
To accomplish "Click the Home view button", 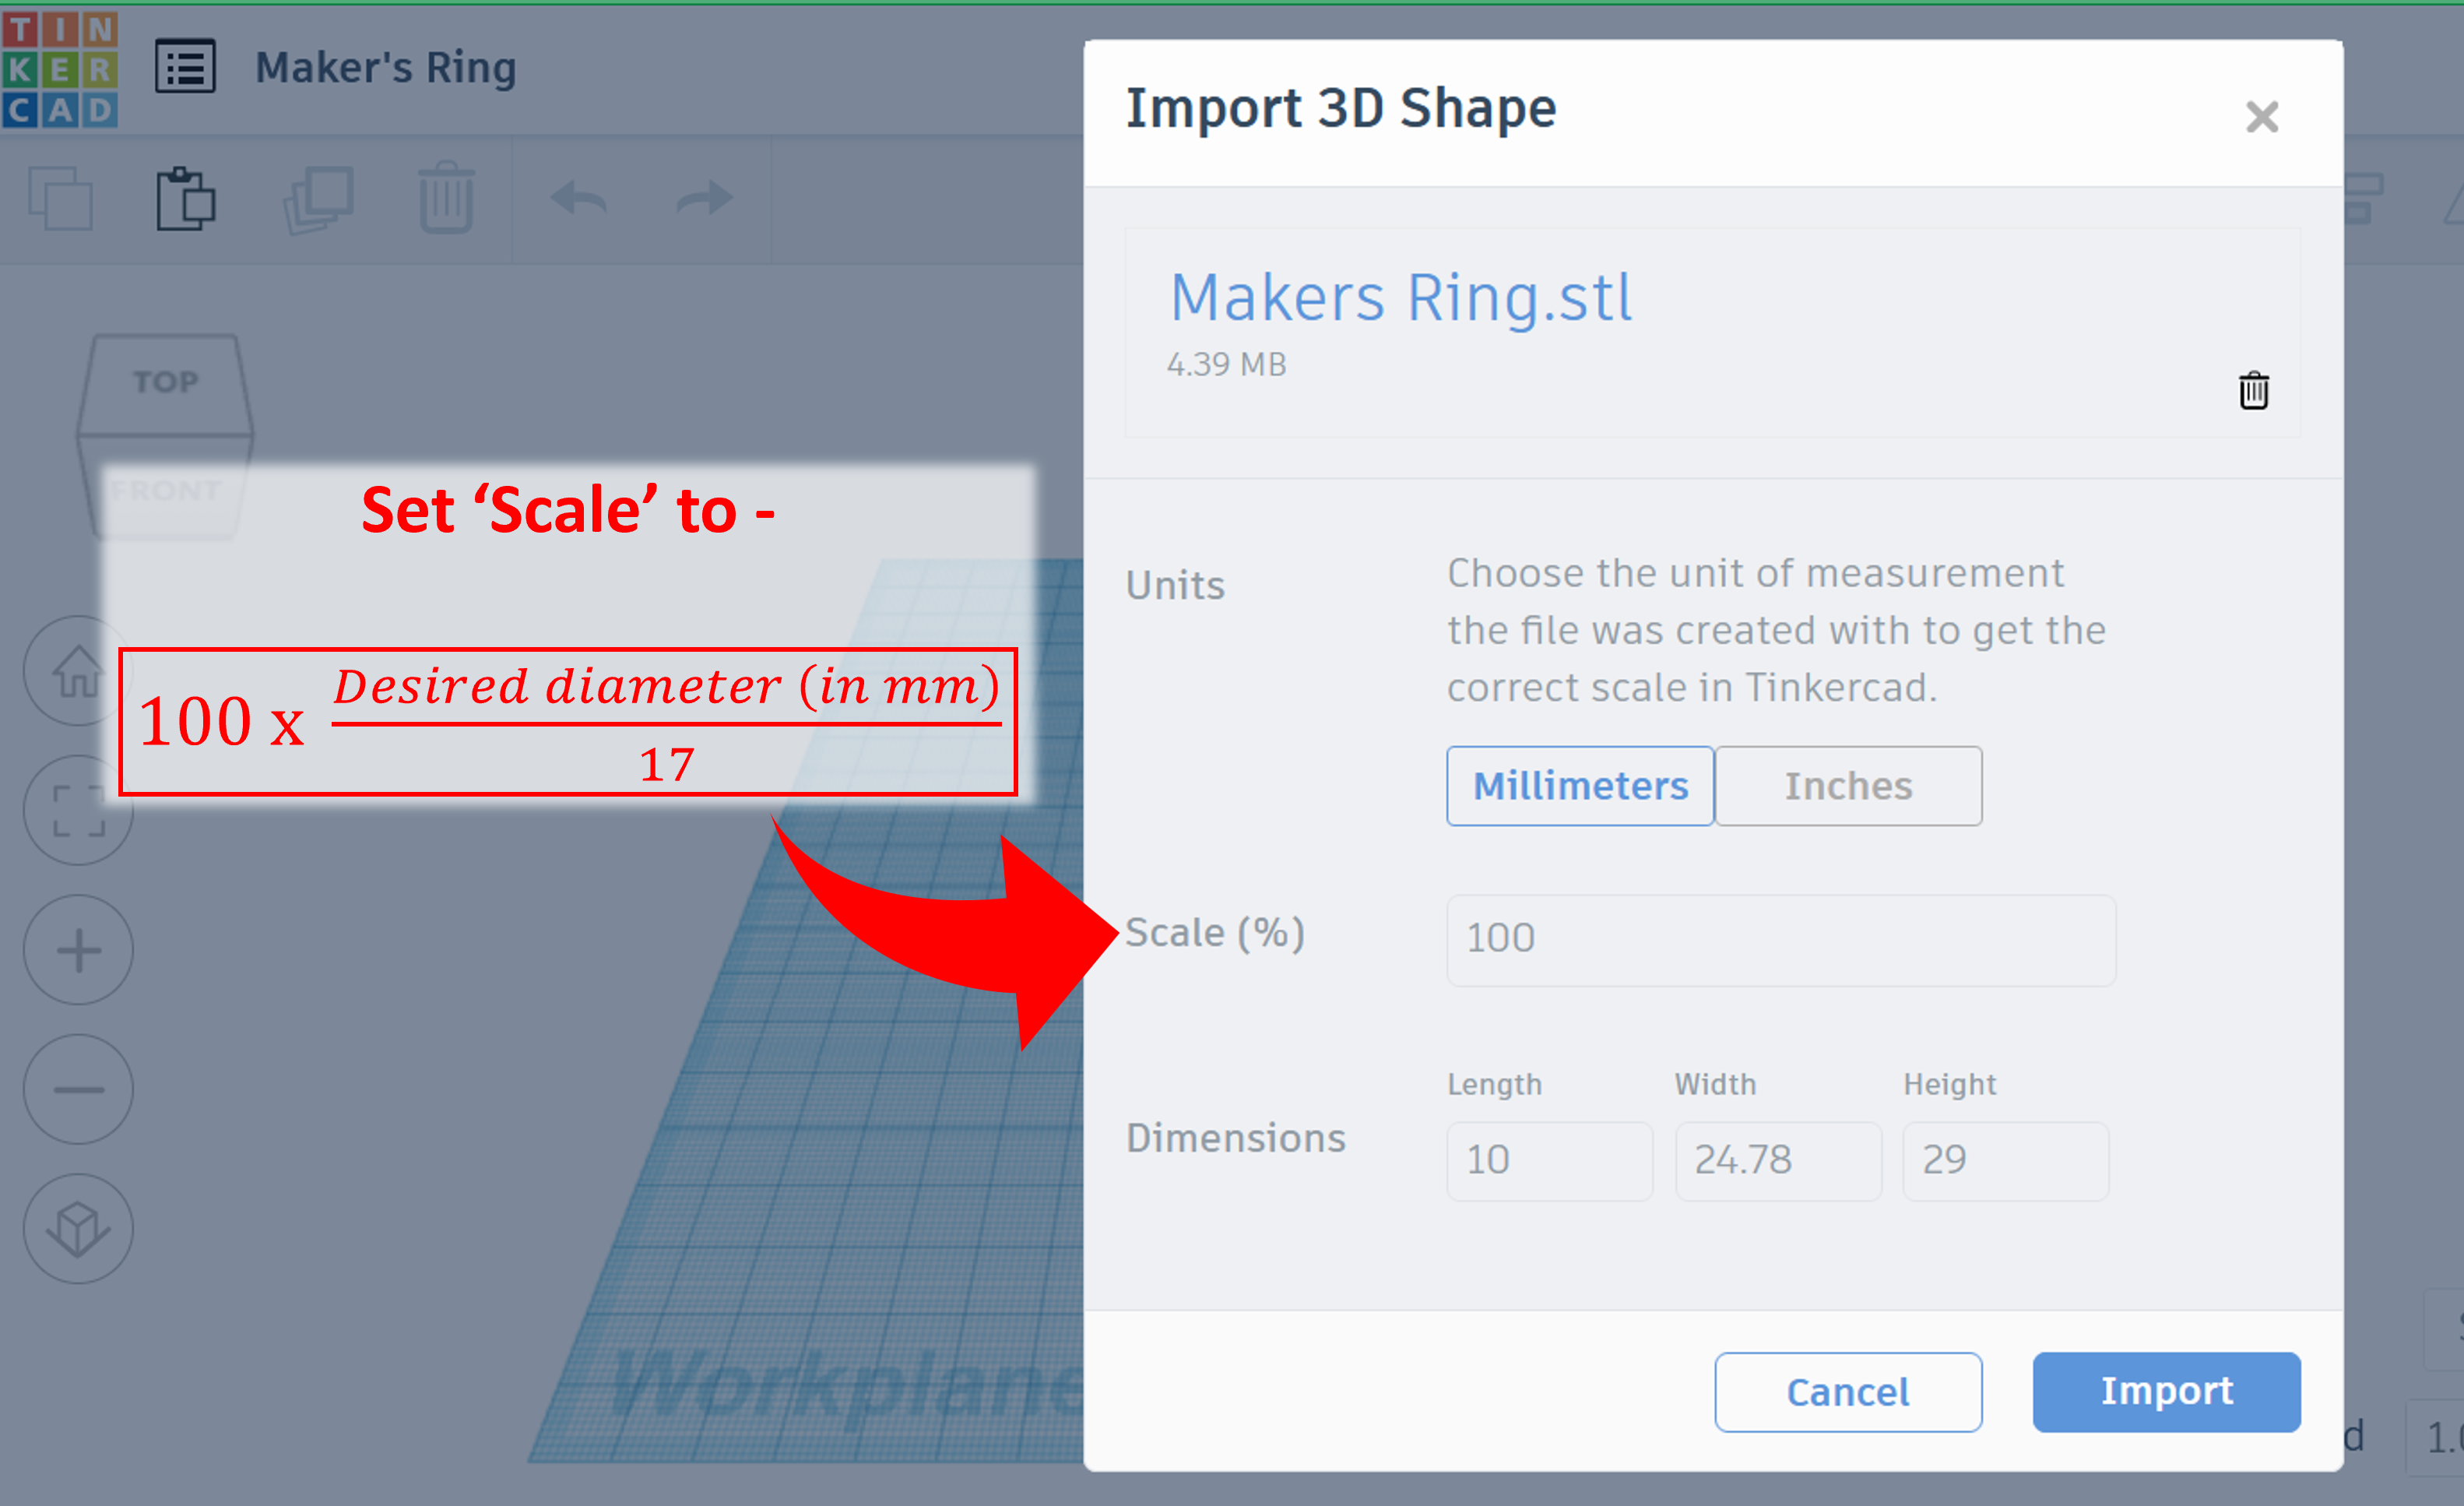I will pos(78,670).
